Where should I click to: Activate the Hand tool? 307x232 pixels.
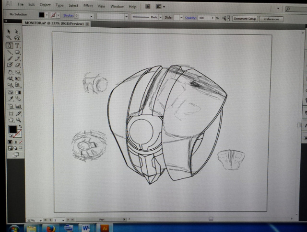click(x=11, y=120)
